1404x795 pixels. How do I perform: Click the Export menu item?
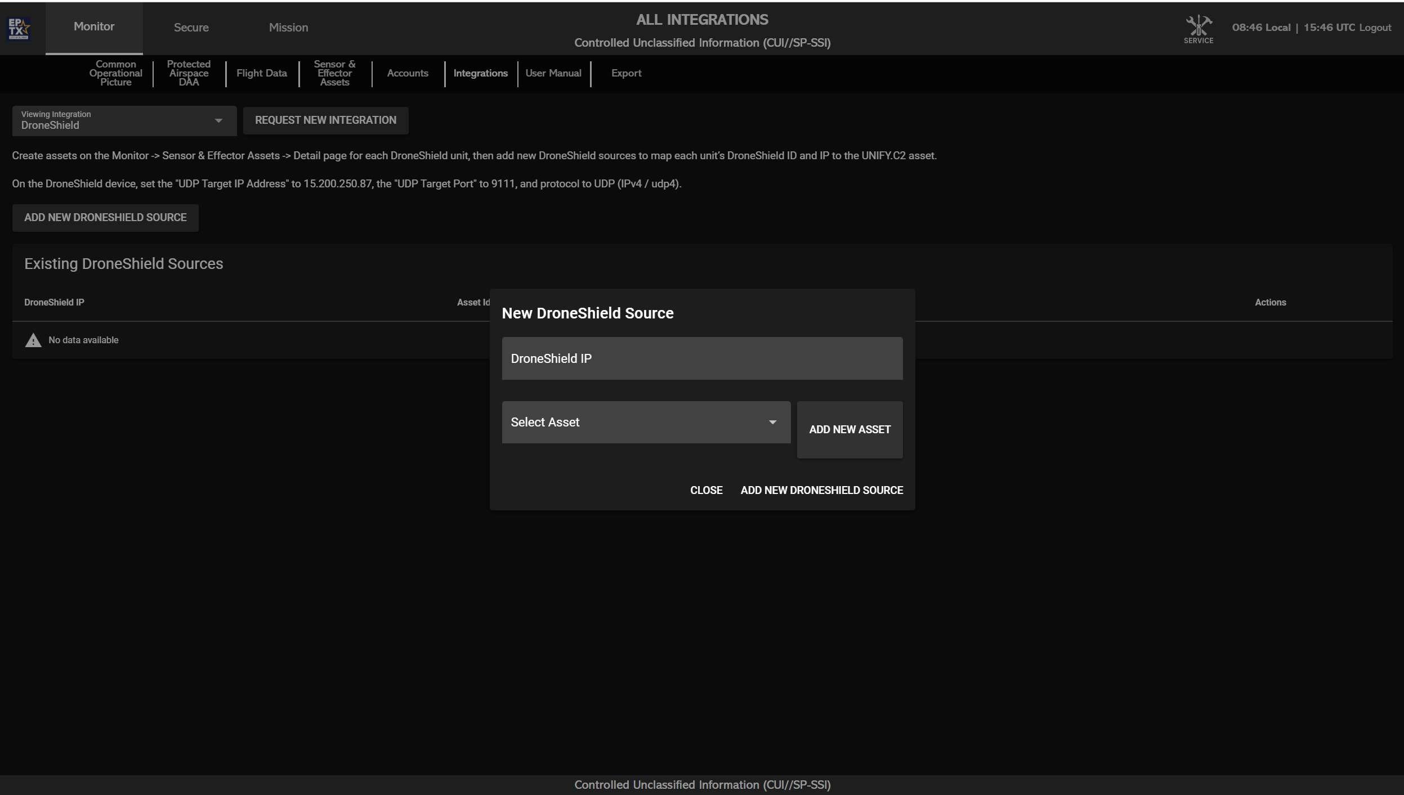pos(626,73)
